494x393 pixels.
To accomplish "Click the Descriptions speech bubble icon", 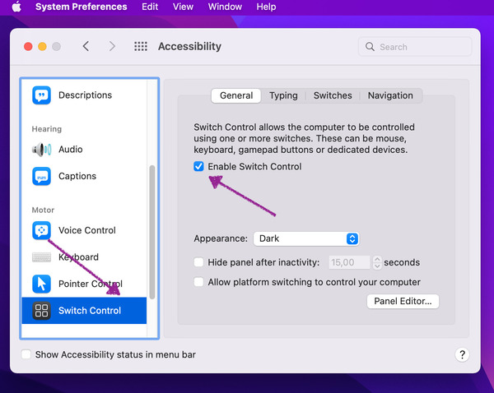I will [41, 95].
